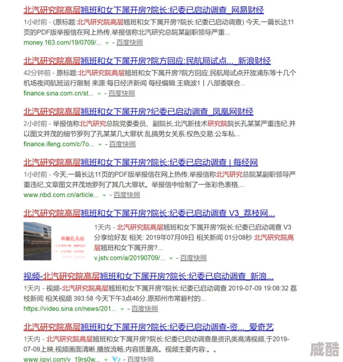
Task: Open the 视频 新浪 result title link
Action: [148, 276]
